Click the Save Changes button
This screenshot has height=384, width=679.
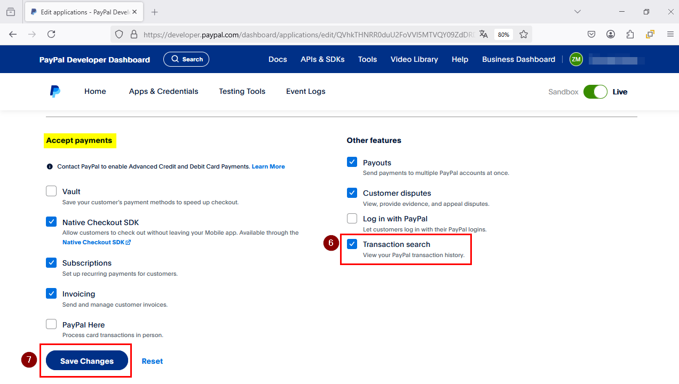(87, 361)
